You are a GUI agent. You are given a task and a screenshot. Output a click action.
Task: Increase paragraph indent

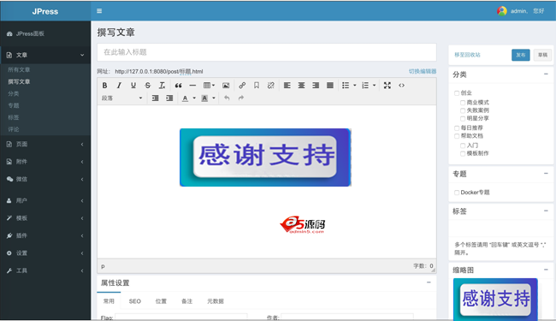169,98
